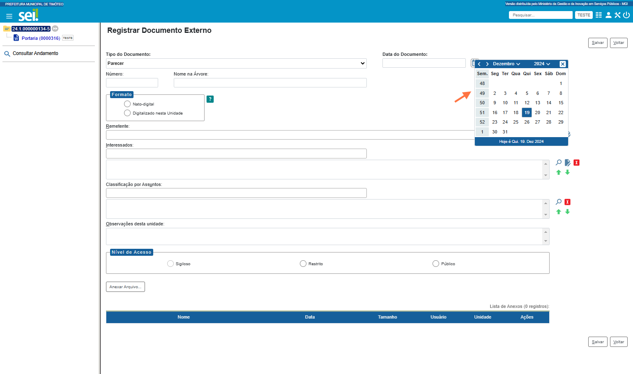
Task: Click Anexar Arquivo button
Action: [125, 287]
